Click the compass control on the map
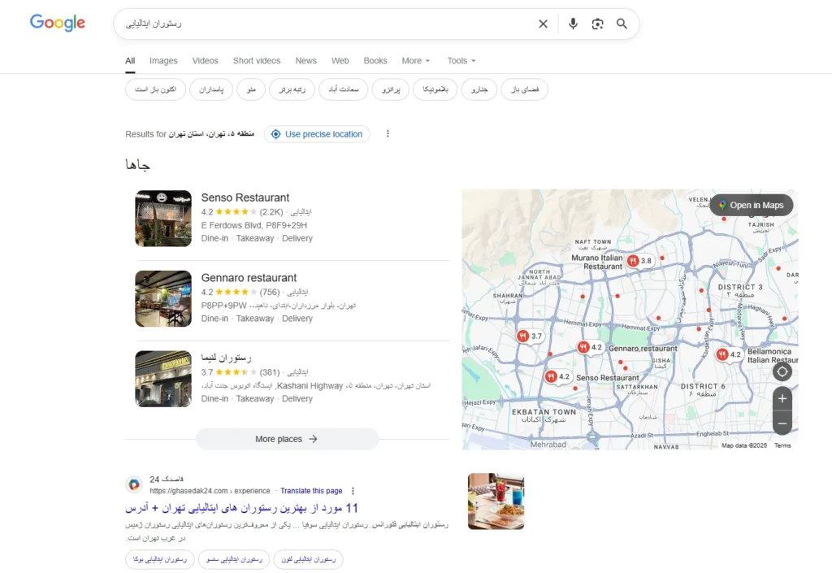This screenshot has height=573, width=832. (782, 371)
